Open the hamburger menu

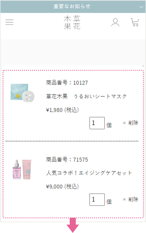point(9,22)
